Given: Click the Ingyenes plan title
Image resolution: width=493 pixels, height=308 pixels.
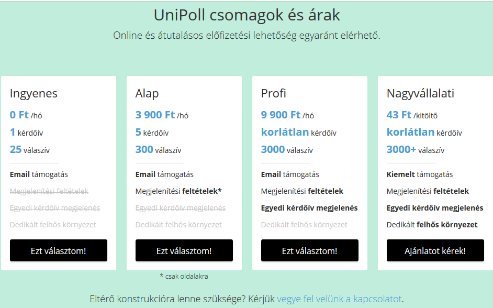Looking at the screenshot, I should (x=33, y=93).
